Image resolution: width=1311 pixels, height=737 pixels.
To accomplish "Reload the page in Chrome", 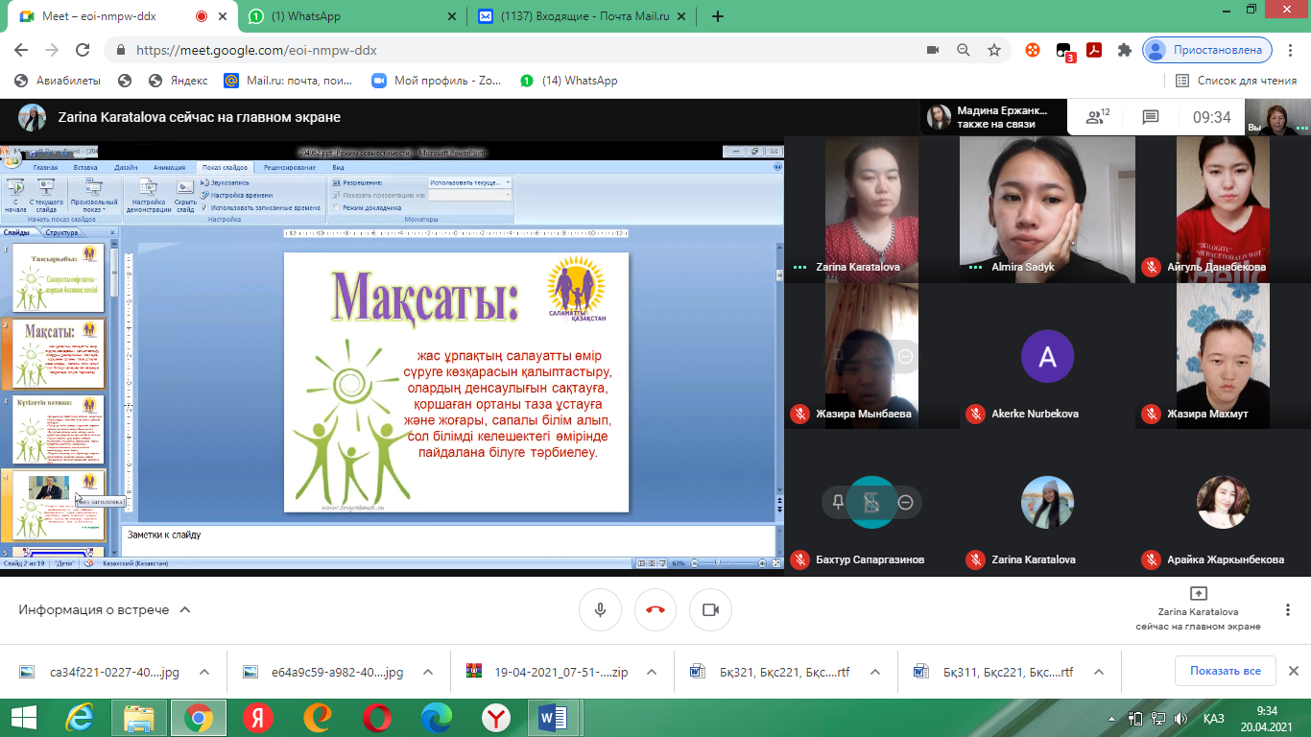I will click(x=83, y=50).
